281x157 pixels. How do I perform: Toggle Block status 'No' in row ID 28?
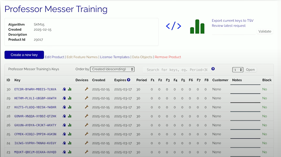(265, 116)
